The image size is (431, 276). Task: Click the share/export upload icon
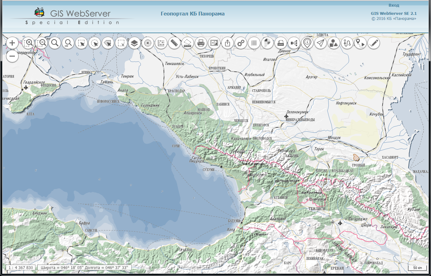tap(227, 43)
